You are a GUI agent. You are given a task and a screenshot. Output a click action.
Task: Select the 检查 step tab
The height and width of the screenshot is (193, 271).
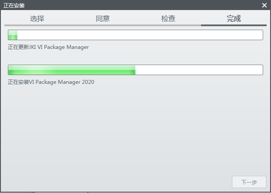pos(168,18)
